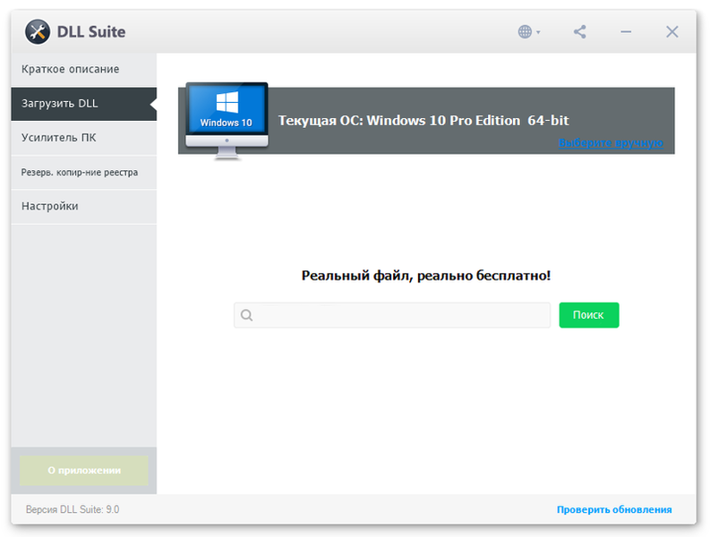Go to Усилитель ПК section

point(84,138)
